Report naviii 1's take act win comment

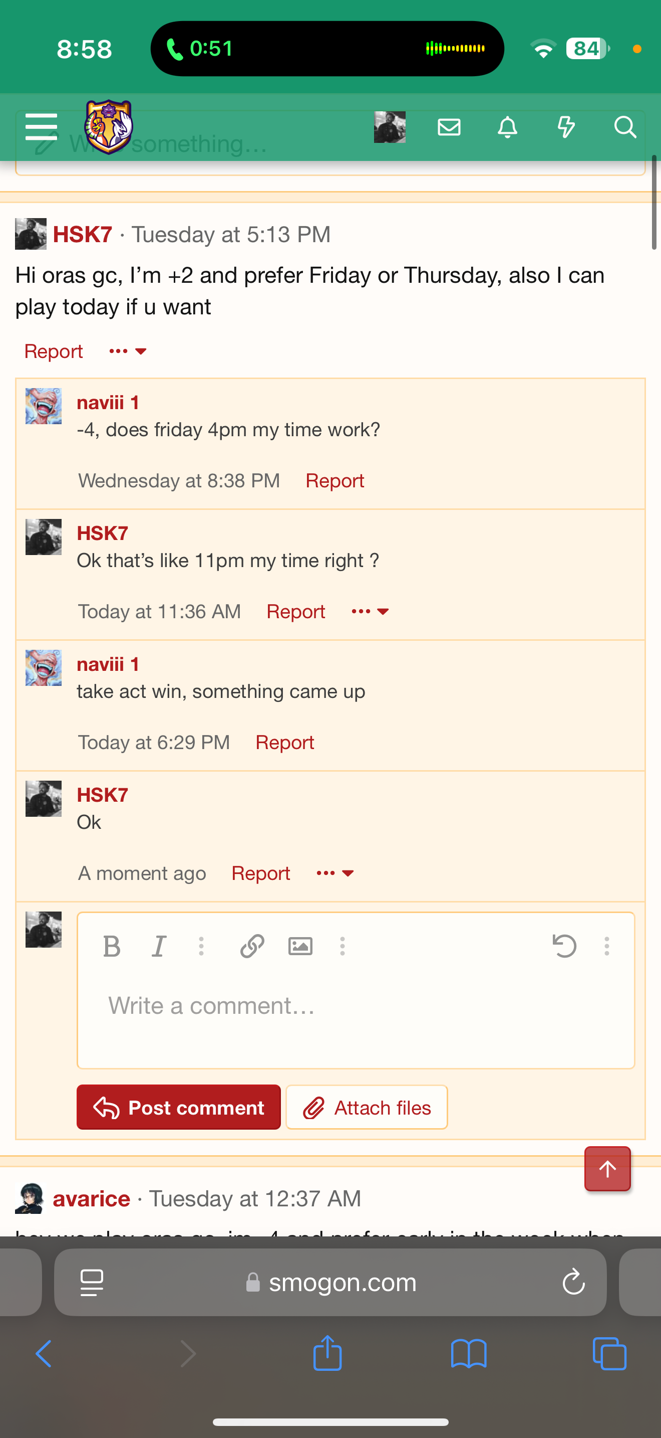click(284, 743)
